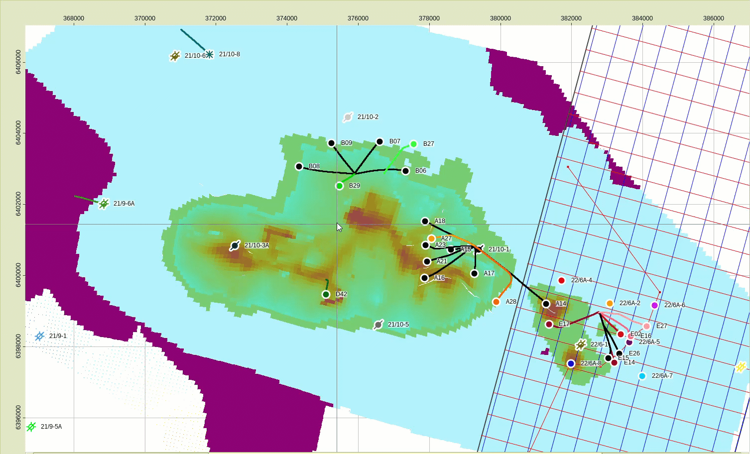Click the green B27 well marker

(x=413, y=144)
